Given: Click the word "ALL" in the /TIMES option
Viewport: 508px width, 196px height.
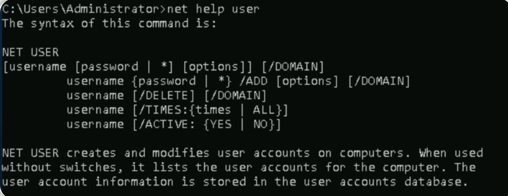Looking at the screenshot, I should 264,110.
